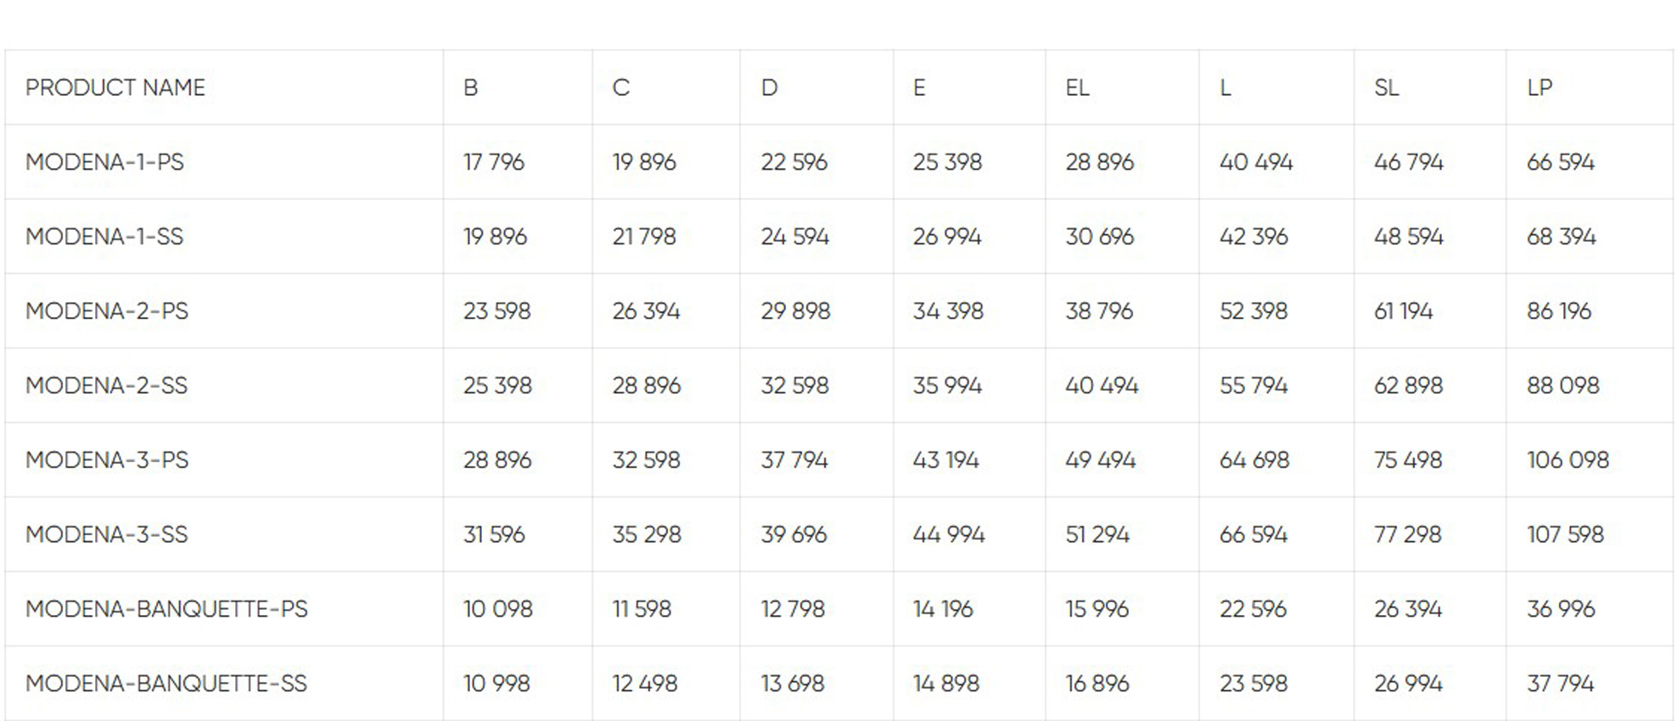Select the MODENA-1-SS product name
This screenshot has width=1677, height=721.
[x=104, y=237]
